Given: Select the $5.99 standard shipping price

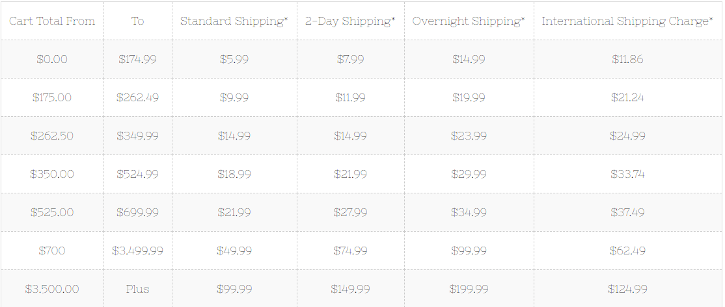Looking at the screenshot, I should [x=234, y=59].
